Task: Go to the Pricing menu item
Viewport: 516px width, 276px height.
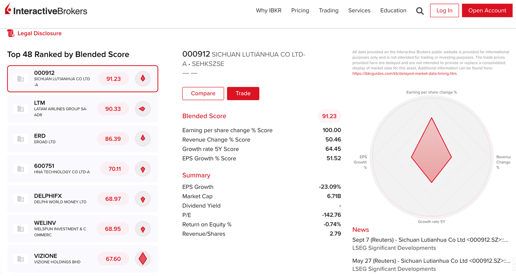Action: (300, 10)
